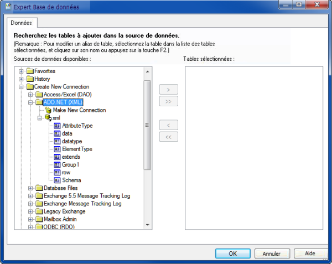Collapse the xml connection node
The width and height of the screenshot is (332, 264).
pyautogui.click(x=39, y=118)
